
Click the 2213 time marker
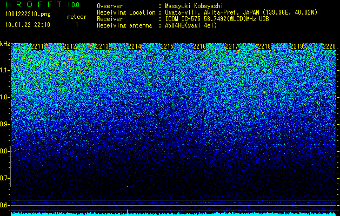(102, 46)
